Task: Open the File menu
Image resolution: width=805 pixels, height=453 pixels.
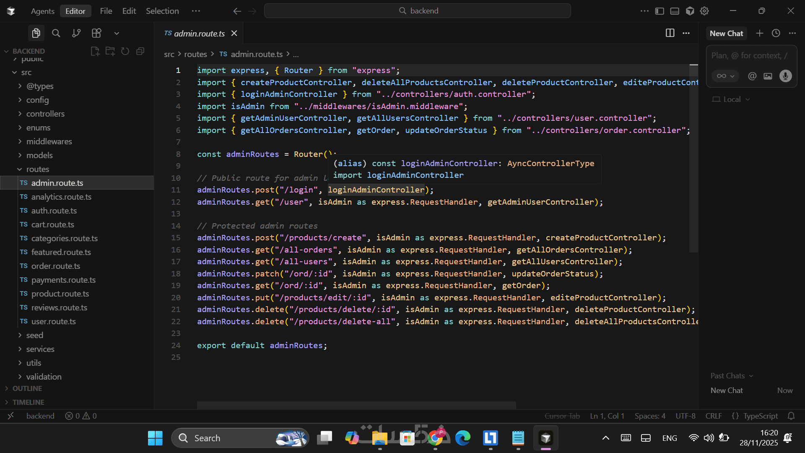Action: tap(106, 11)
